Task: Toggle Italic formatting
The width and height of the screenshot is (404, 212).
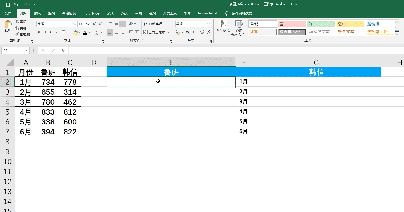Action: point(45,33)
